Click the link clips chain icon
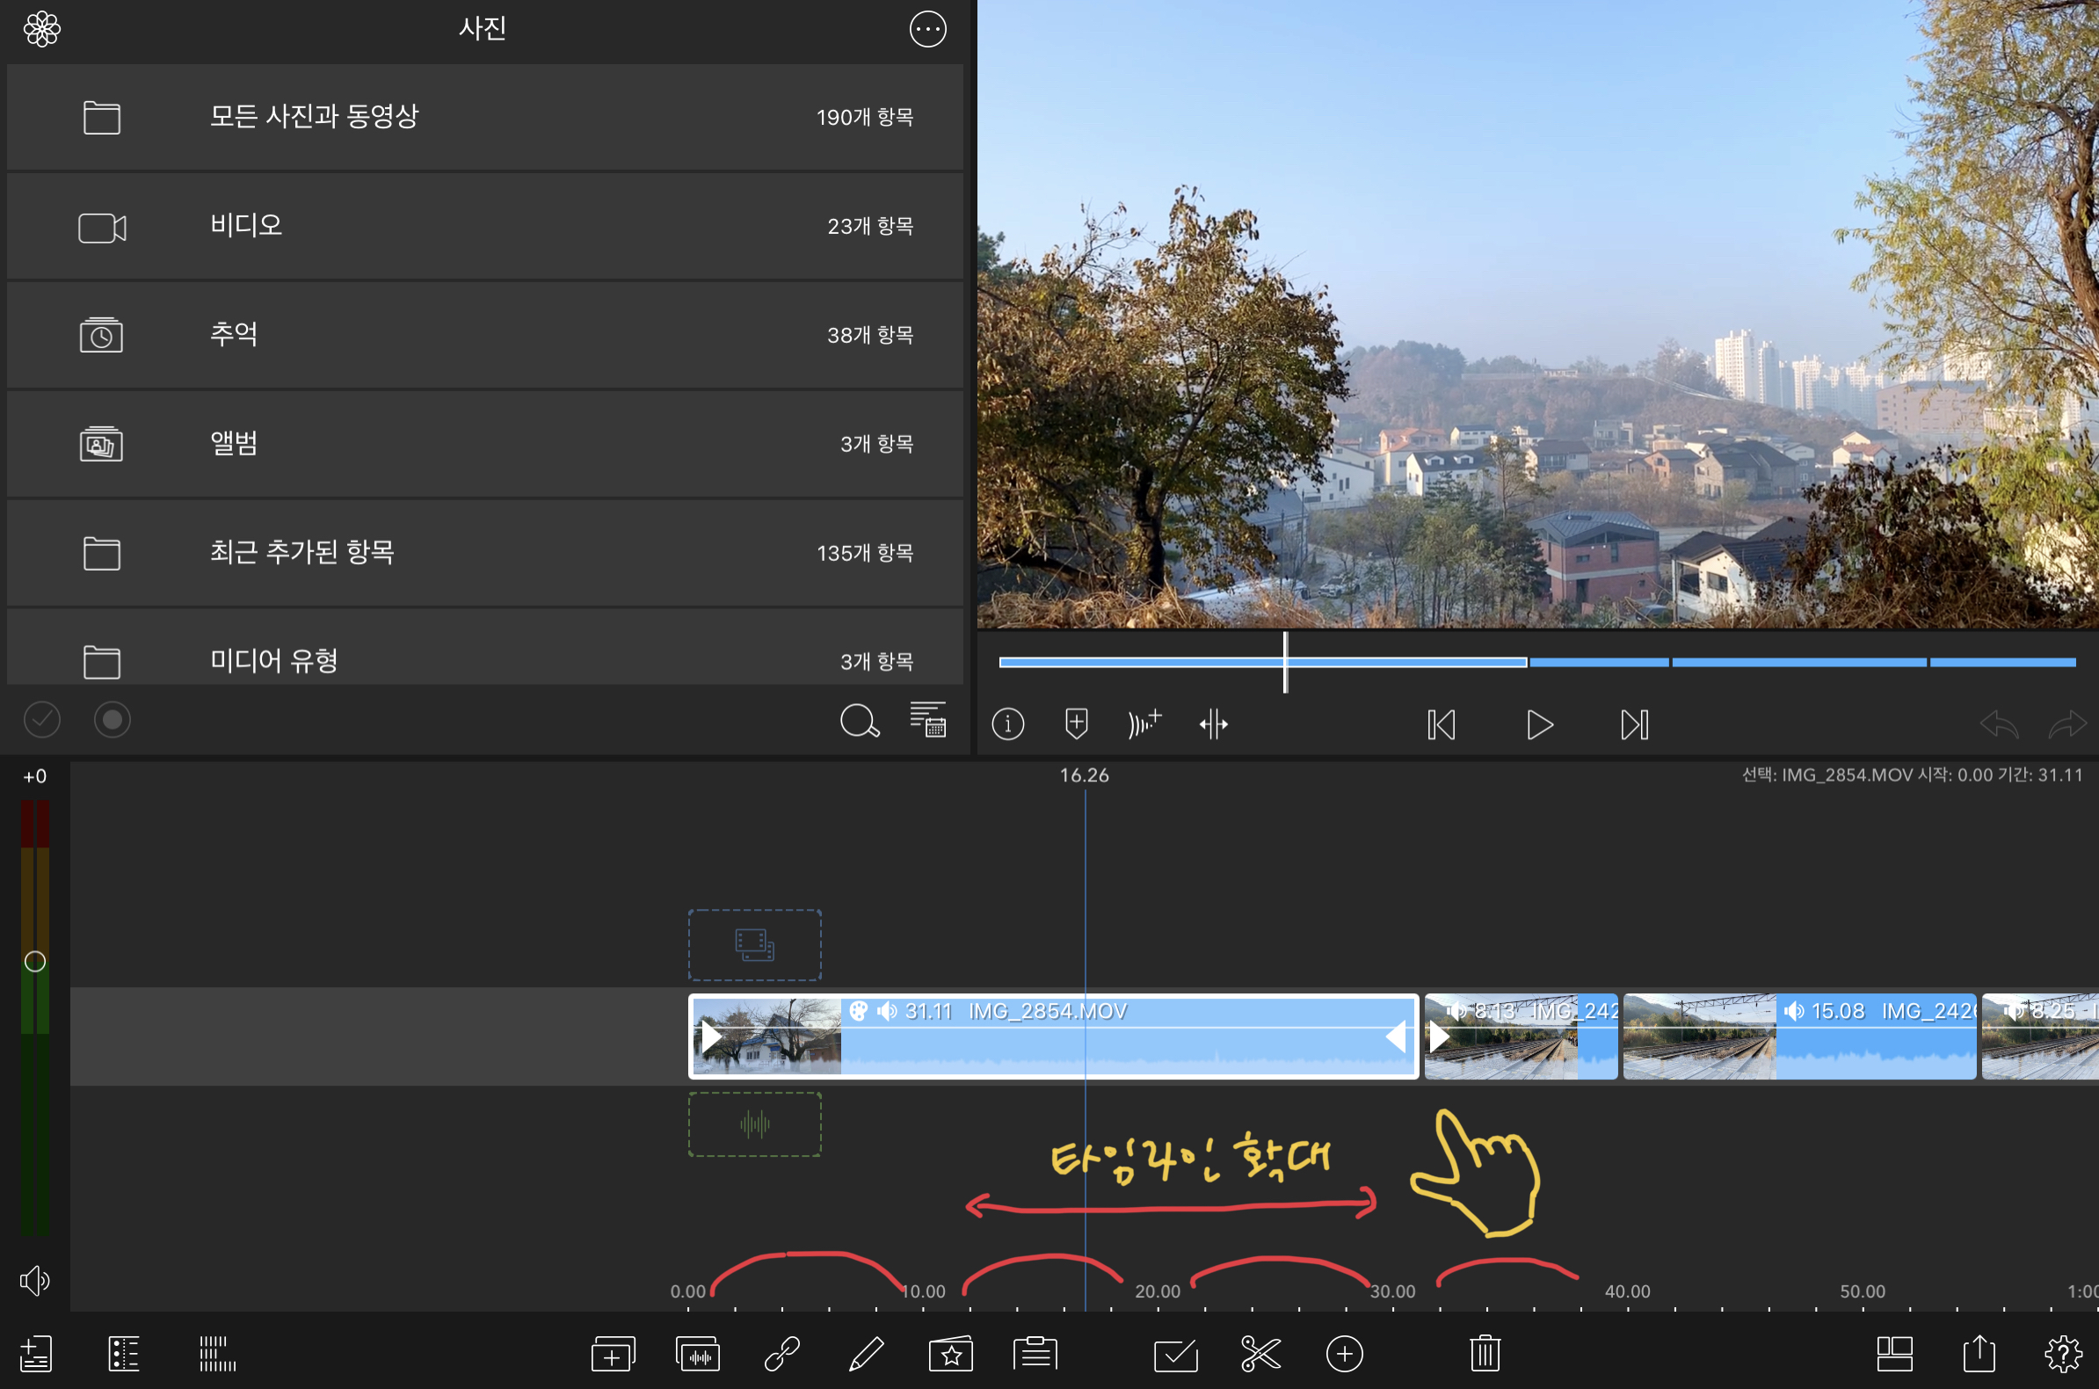The height and width of the screenshot is (1389, 2099). [782, 1354]
